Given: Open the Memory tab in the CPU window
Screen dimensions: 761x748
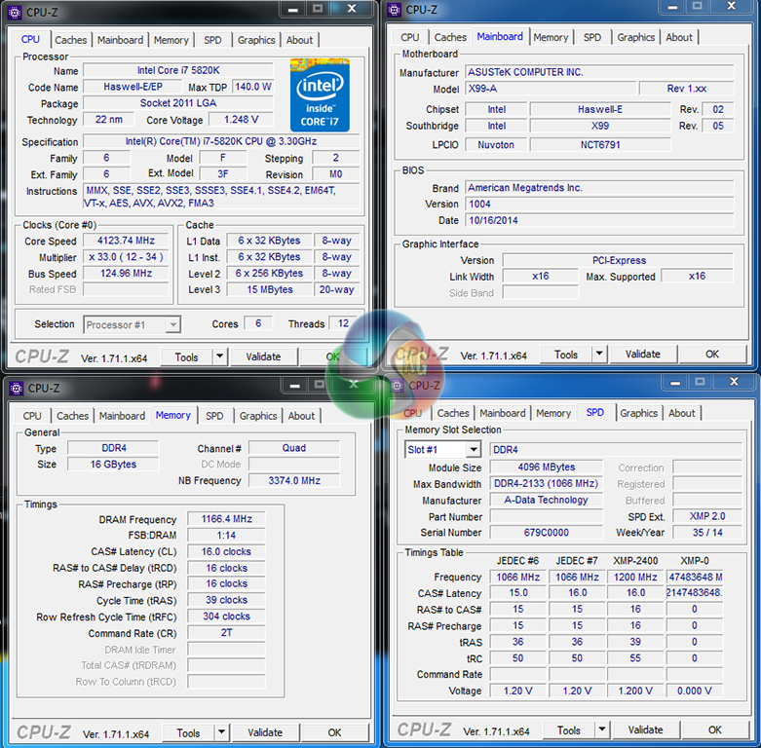Looking at the screenshot, I should (x=171, y=40).
